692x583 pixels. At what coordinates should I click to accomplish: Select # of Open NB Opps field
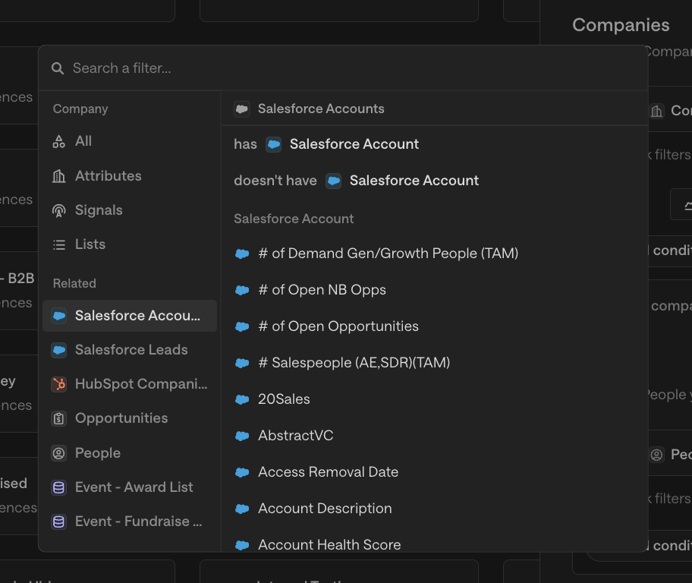tap(434, 290)
